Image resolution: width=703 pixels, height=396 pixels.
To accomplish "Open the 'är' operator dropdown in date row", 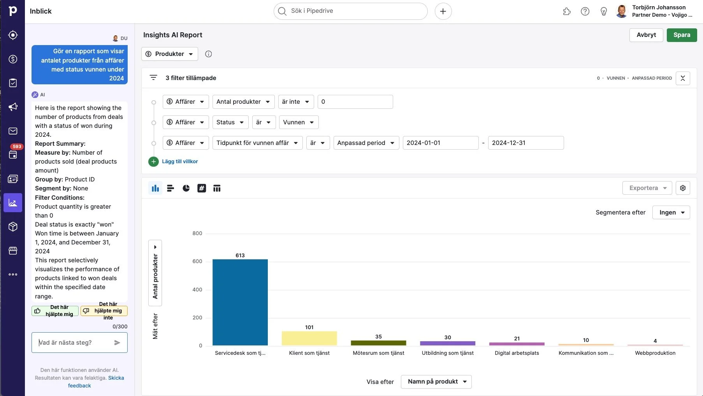I will pyautogui.click(x=318, y=143).
